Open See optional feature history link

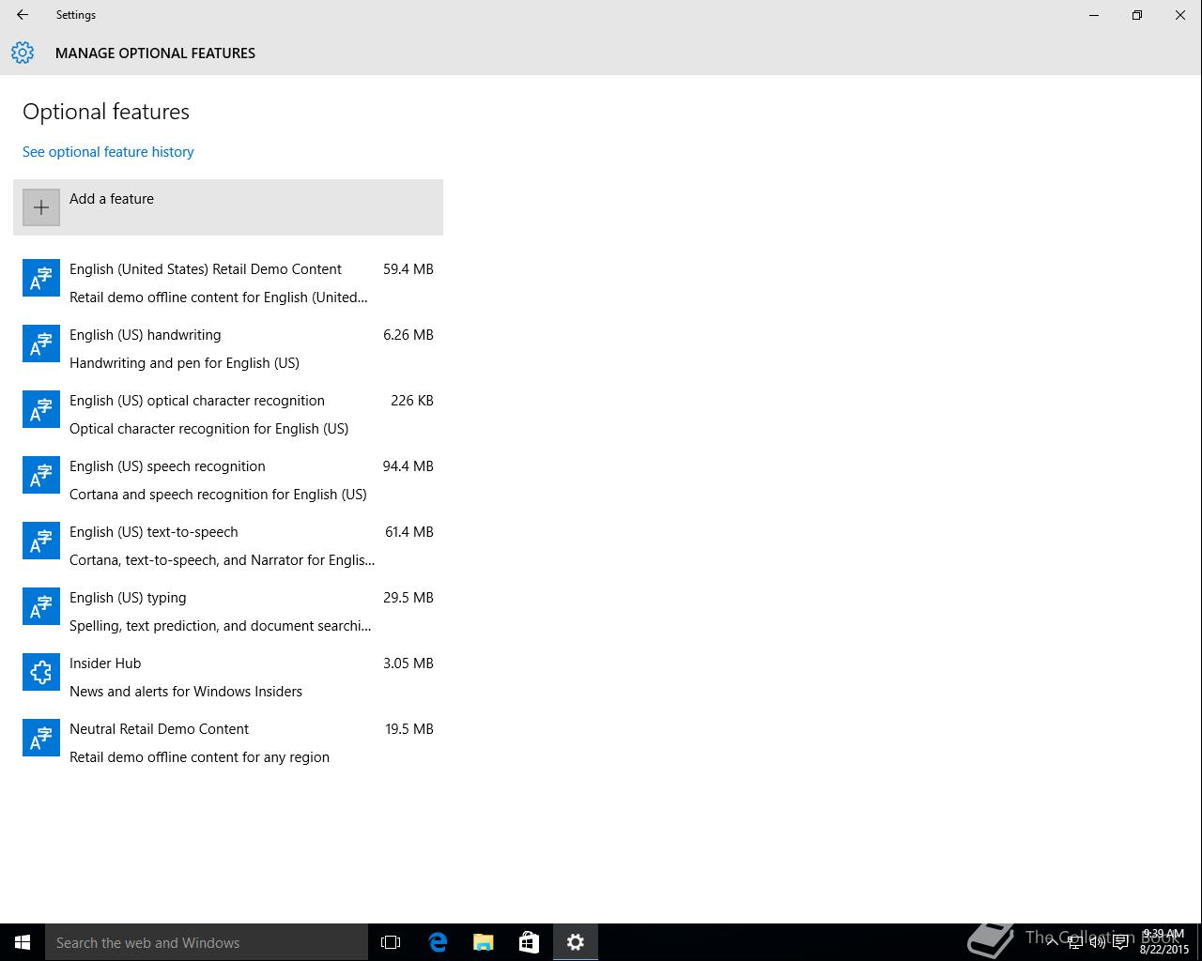point(108,152)
